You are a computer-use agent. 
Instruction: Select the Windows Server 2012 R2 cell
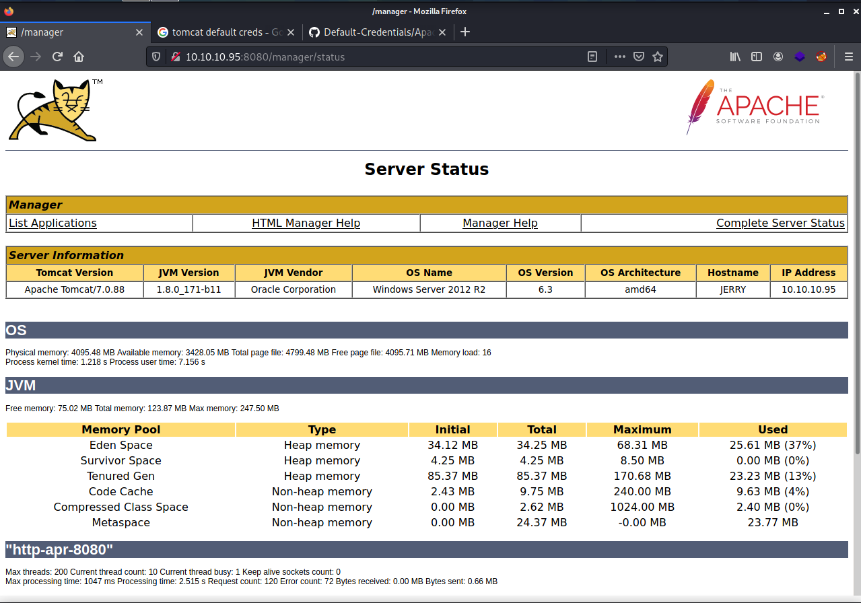429,289
